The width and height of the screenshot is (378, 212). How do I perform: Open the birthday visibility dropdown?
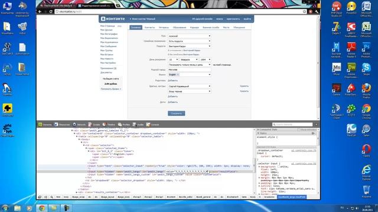pyautogui.click(x=190, y=65)
